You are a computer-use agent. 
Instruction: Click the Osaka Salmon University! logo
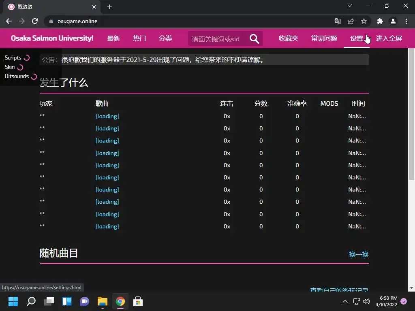(52, 38)
